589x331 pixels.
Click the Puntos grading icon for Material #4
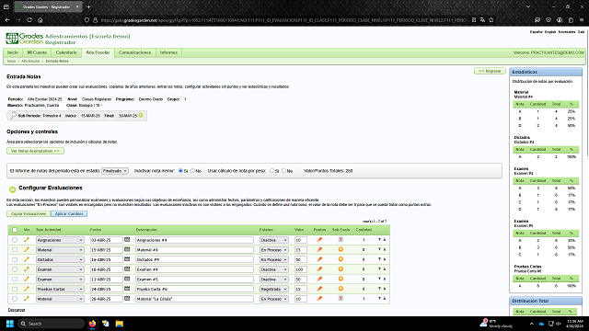[319, 249]
